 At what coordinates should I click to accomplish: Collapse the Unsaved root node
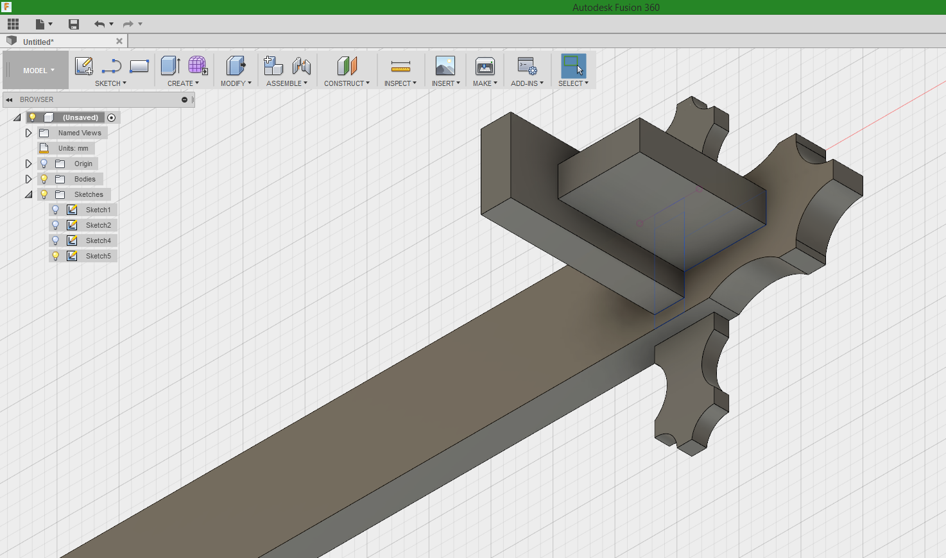tap(17, 117)
